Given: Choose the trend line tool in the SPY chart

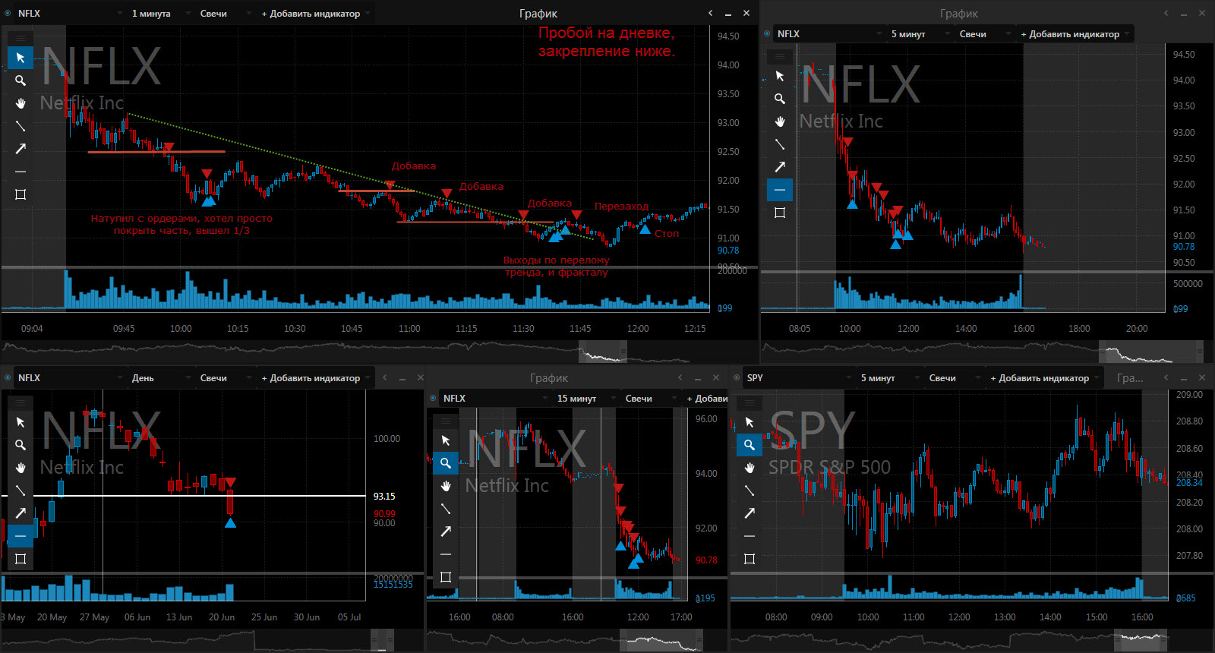Looking at the screenshot, I should 750,491.
